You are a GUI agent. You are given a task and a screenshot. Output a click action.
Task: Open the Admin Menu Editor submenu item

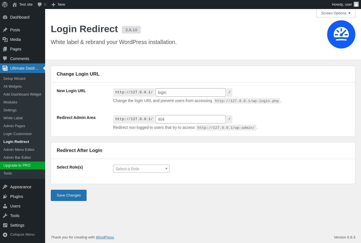pos(19,150)
